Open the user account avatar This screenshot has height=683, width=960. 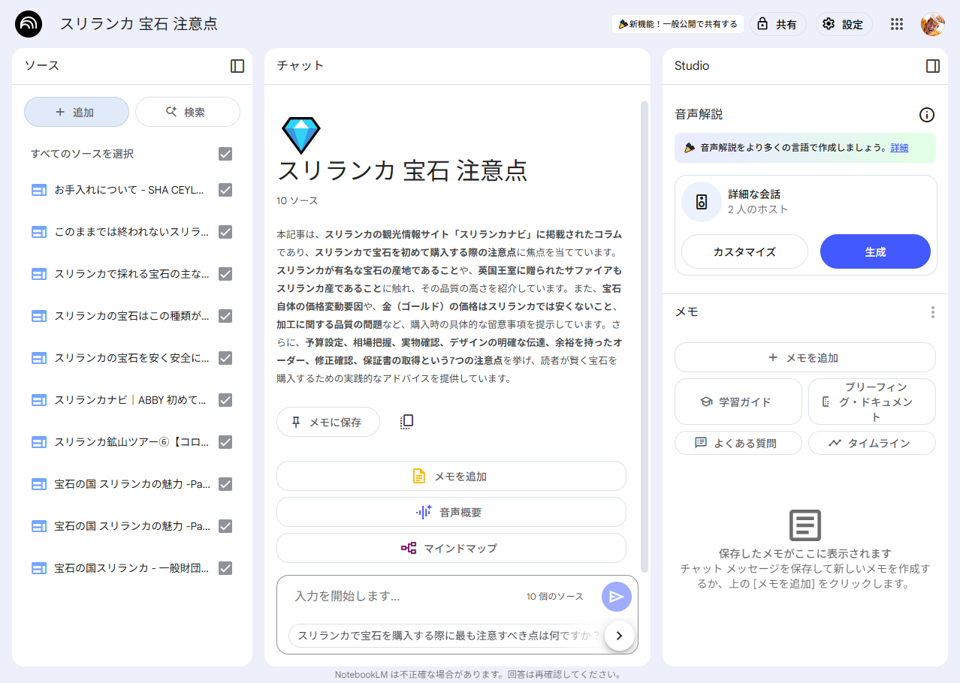pos(932,24)
